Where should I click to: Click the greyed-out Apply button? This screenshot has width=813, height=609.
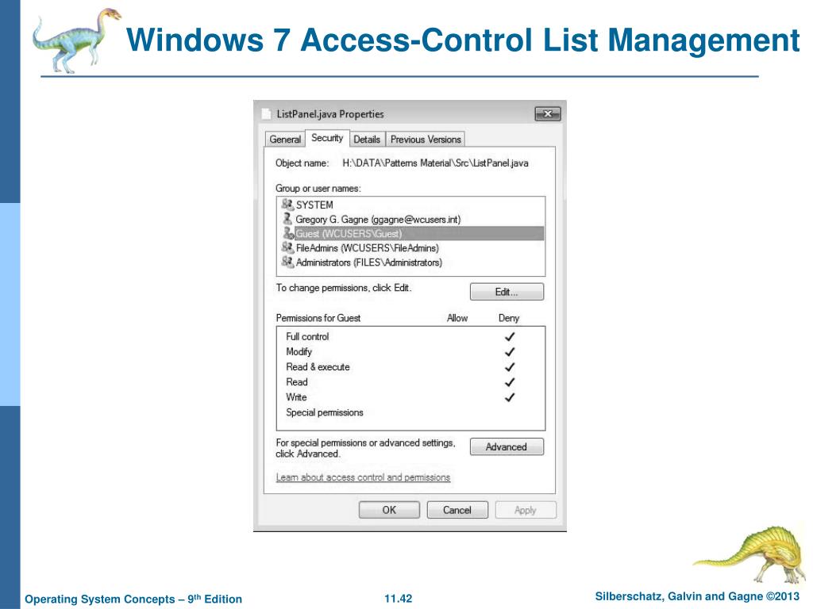[x=526, y=510]
